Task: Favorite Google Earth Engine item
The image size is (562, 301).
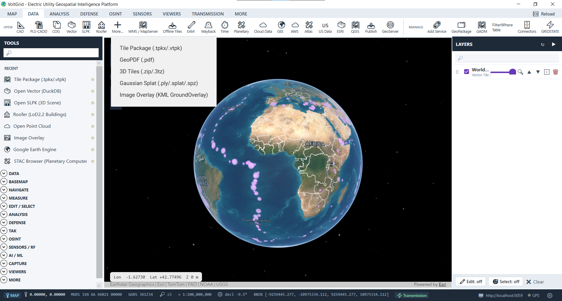Action: coord(92,150)
